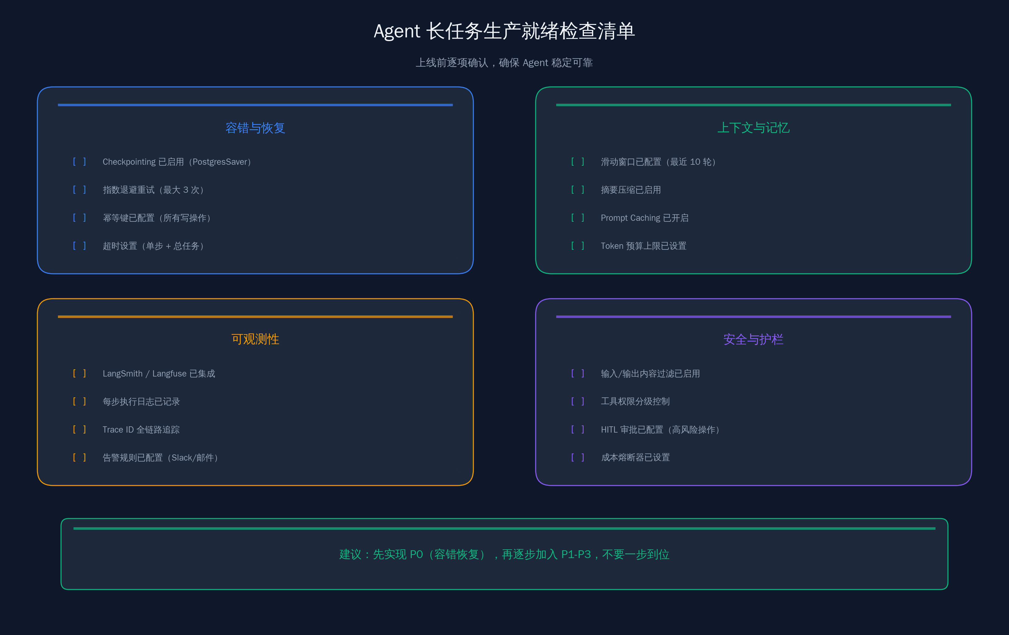Check the Checkpointing 已启用 (PostgresSaver) box

point(79,162)
